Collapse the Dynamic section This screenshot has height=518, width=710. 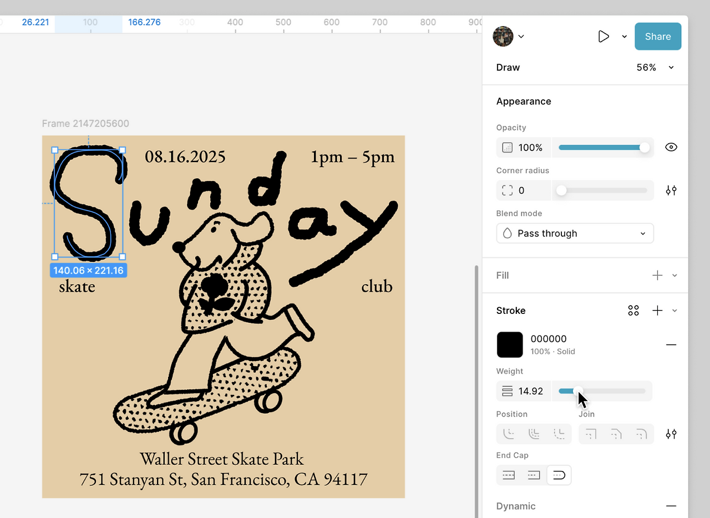pyautogui.click(x=671, y=506)
